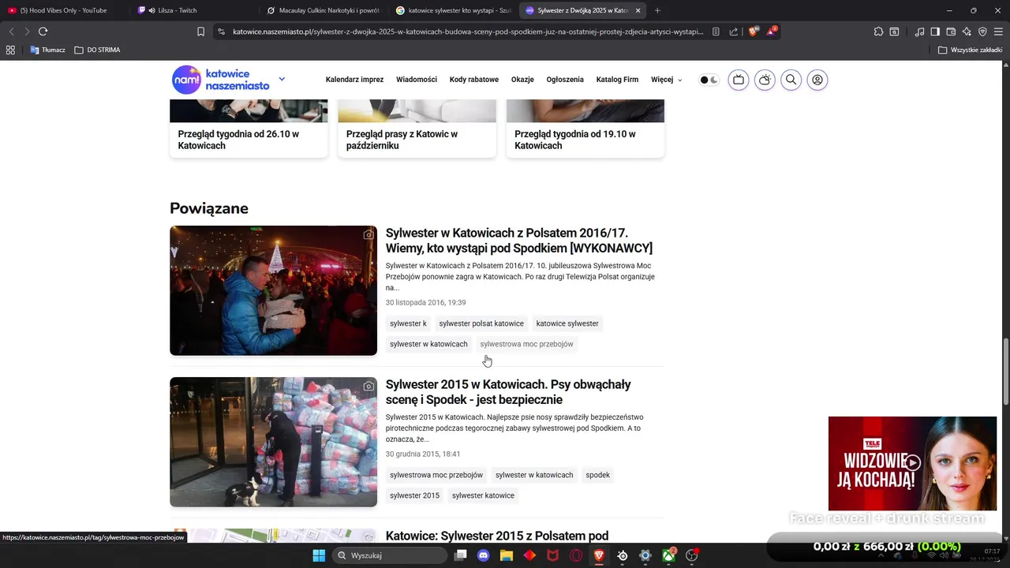The width and height of the screenshot is (1010, 568).
Task: Toggle the browser sidebar panel icon
Action: pos(935,32)
